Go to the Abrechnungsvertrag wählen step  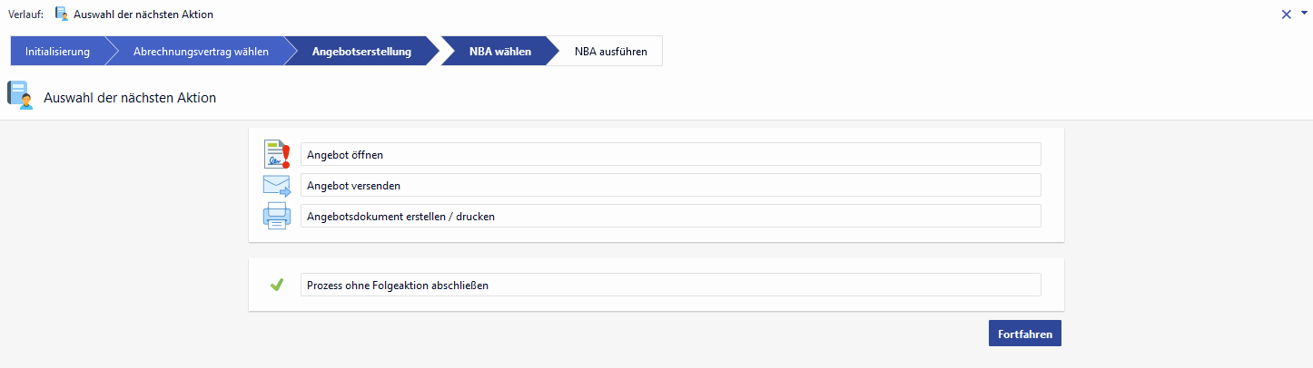click(201, 52)
